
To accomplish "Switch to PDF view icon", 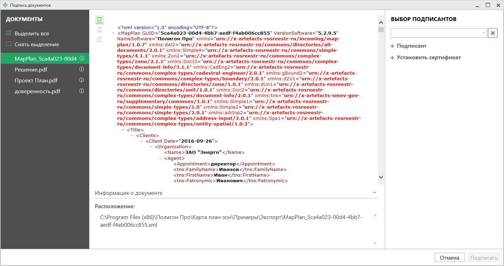I will coord(99,30).
